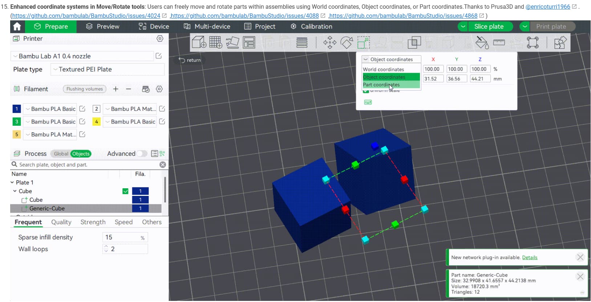
Task: Open Filament settings gear icon
Action: pyautogui.click(x=159, y=89)
